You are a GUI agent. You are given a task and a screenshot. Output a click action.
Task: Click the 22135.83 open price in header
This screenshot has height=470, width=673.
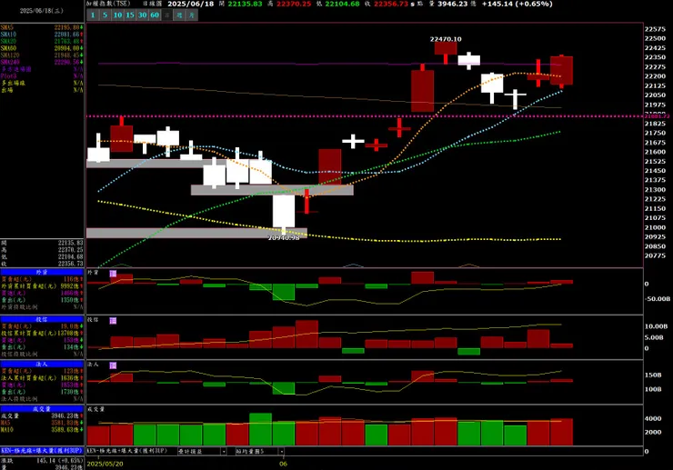[x=245, y=4]
